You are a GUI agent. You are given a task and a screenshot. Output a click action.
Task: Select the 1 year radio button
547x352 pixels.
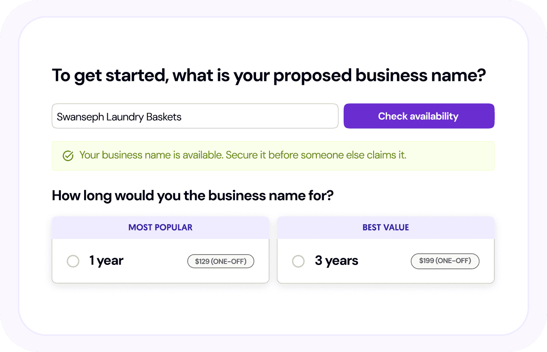click(73, 261)
